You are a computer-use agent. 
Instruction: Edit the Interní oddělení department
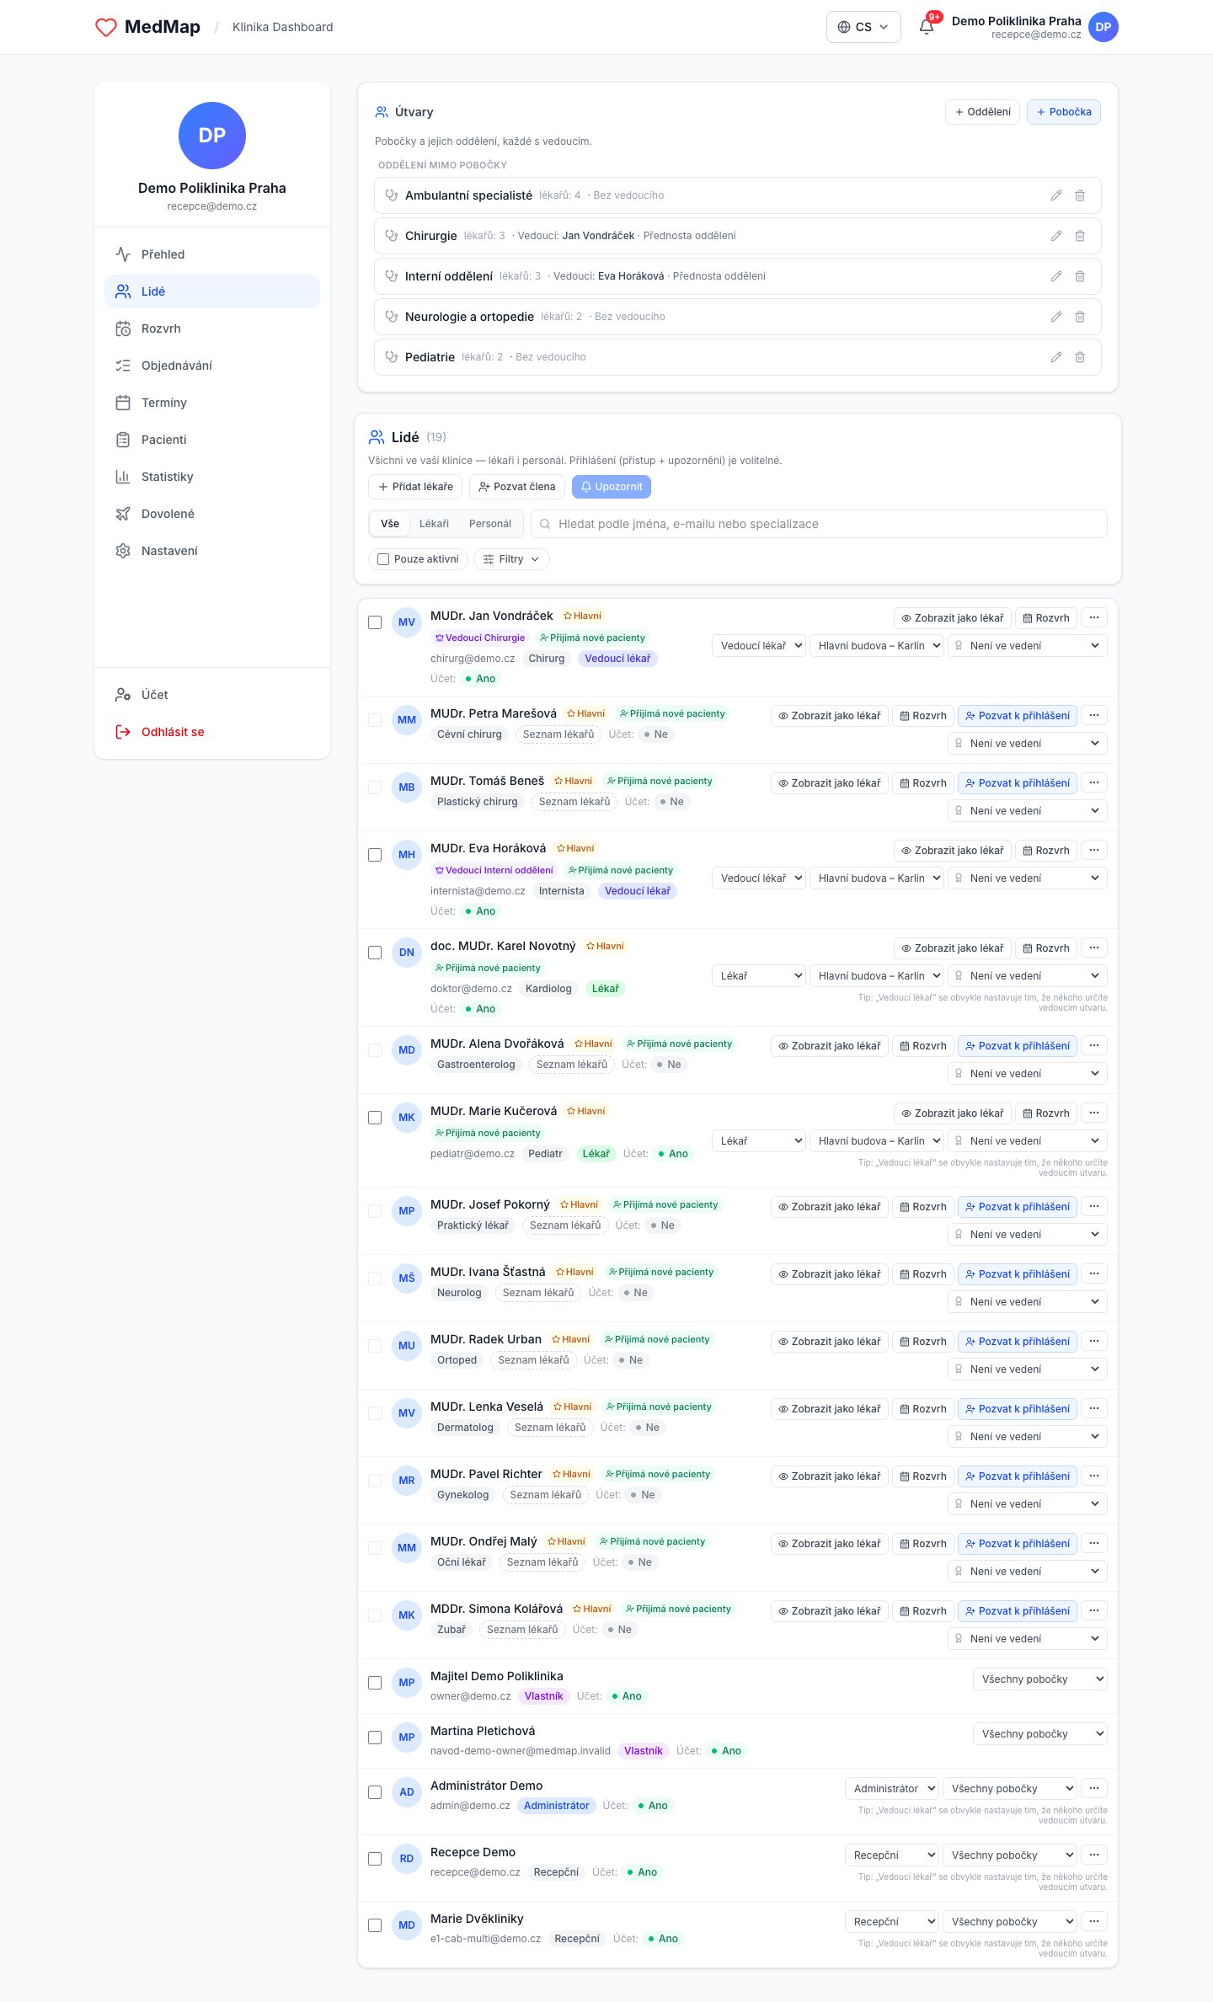click(1056, 276)
